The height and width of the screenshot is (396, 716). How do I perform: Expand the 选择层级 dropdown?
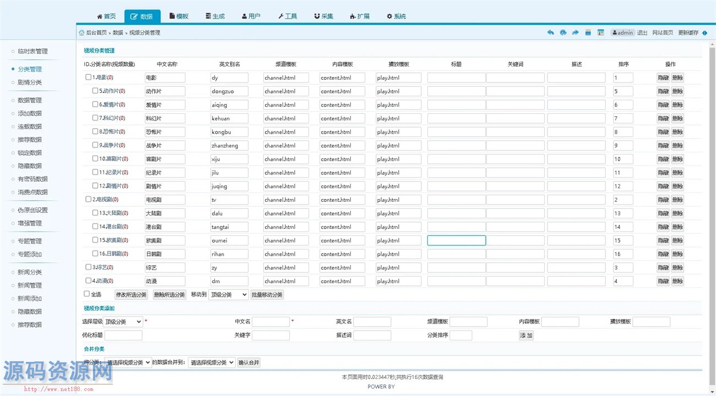pos(123,322)
